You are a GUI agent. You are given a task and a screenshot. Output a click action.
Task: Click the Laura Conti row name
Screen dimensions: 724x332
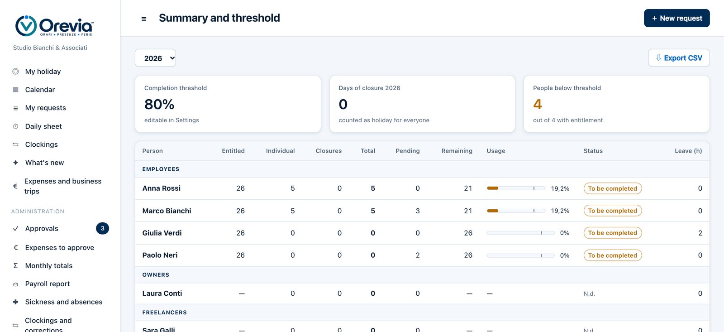162,294
